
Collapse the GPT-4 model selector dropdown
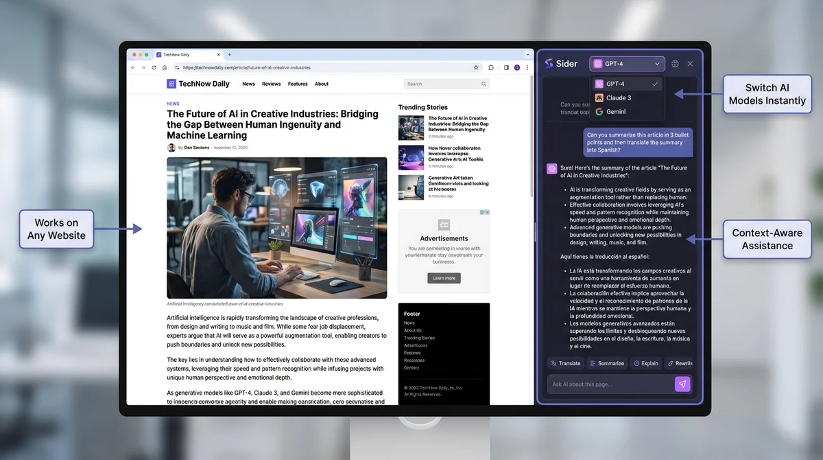pos(627,64)
